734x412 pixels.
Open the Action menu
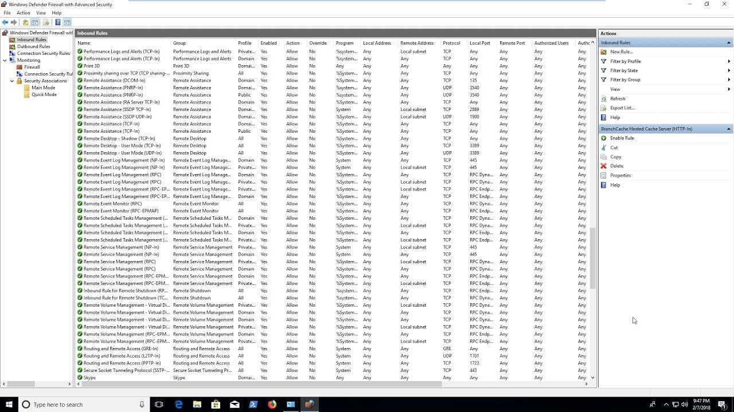coord(24,13)
